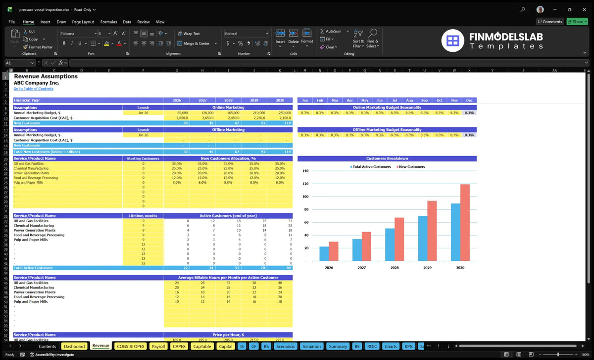Viewport: 594px width, 360px height.
Task: Open the Review ribbon tab
Action: (143, 22)
